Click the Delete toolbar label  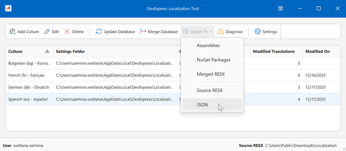[x=78, y=32]
